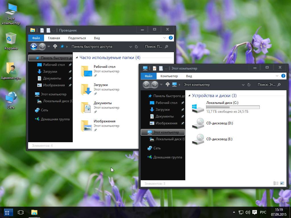
Task: Click the blue Файл button in Проводник
Action: (36, 38)
